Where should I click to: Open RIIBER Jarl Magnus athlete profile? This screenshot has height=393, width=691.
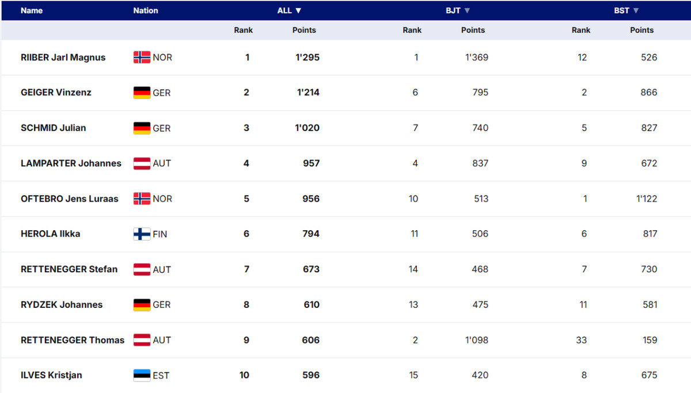(63, 58)
